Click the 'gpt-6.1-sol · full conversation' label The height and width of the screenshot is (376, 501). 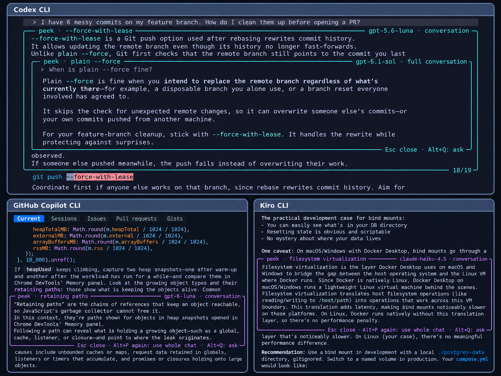pyautogui.click(x=411, y=62)
